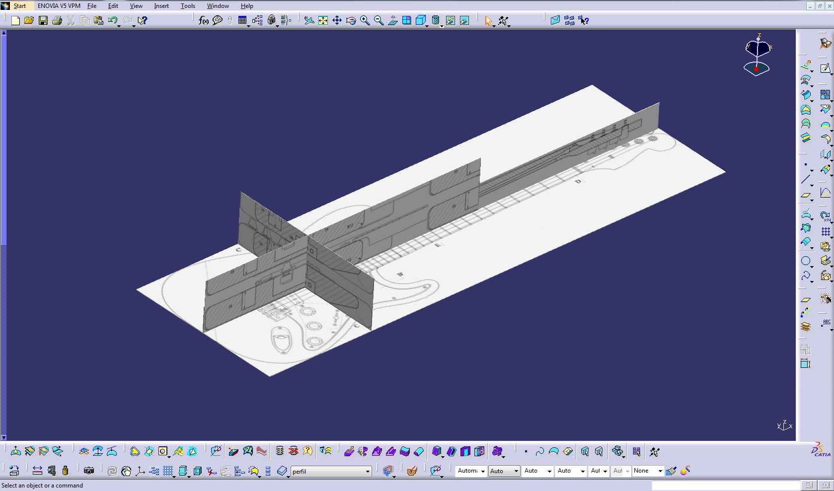Click the Sketch tool at right toolbar top
Viewport: 834px width, 491px height.
click(825, 68)
